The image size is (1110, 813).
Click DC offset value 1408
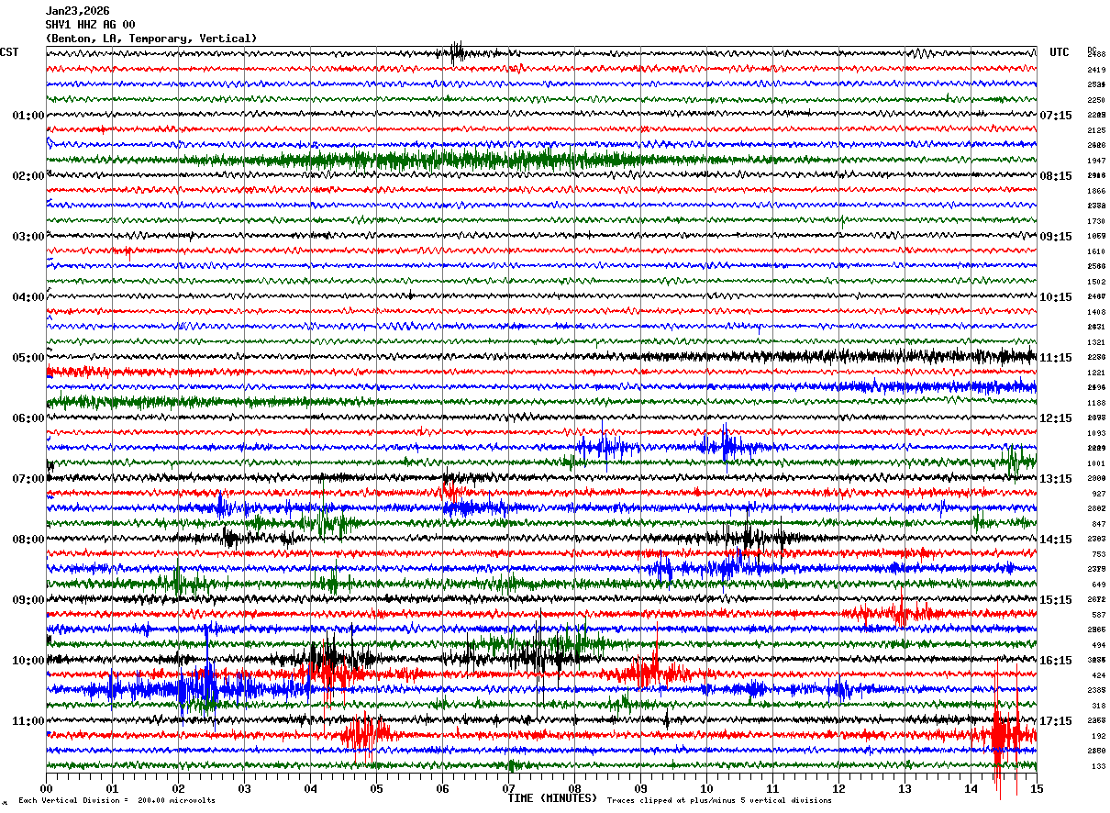click(x=1096, y=313)
